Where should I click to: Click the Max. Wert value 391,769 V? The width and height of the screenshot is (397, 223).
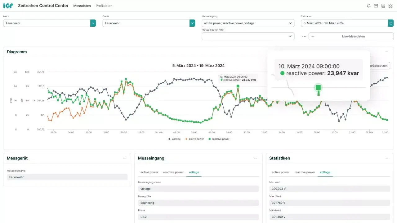(330, 203)
